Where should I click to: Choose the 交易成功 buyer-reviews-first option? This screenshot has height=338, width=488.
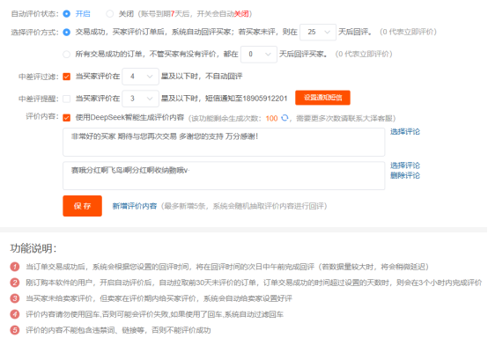[x=66, y=32]
